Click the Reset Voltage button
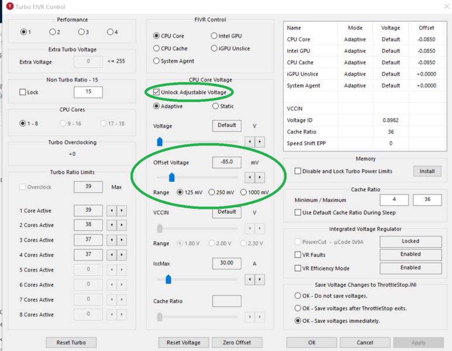This screenshot has width=452, height=351. click(184, 342)
